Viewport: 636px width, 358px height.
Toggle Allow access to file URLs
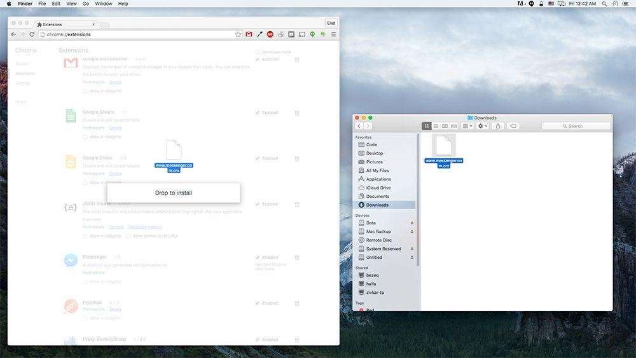128,236
